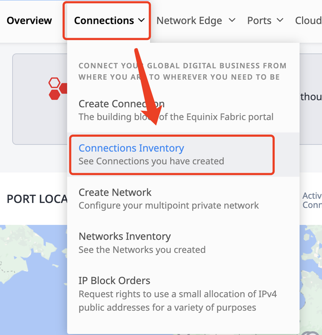This screenshot has height=335, width=322.
Task: Click the Connections menu label
Action: pyautogui.click(x=104, y=21)
